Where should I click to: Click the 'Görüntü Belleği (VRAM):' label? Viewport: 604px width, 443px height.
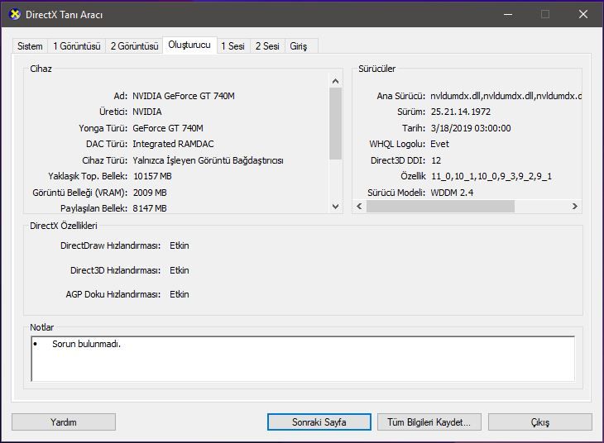point(79,193)
